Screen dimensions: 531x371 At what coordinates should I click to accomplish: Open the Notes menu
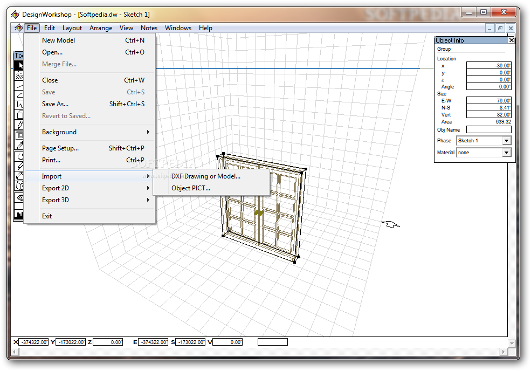pos(149,28)
